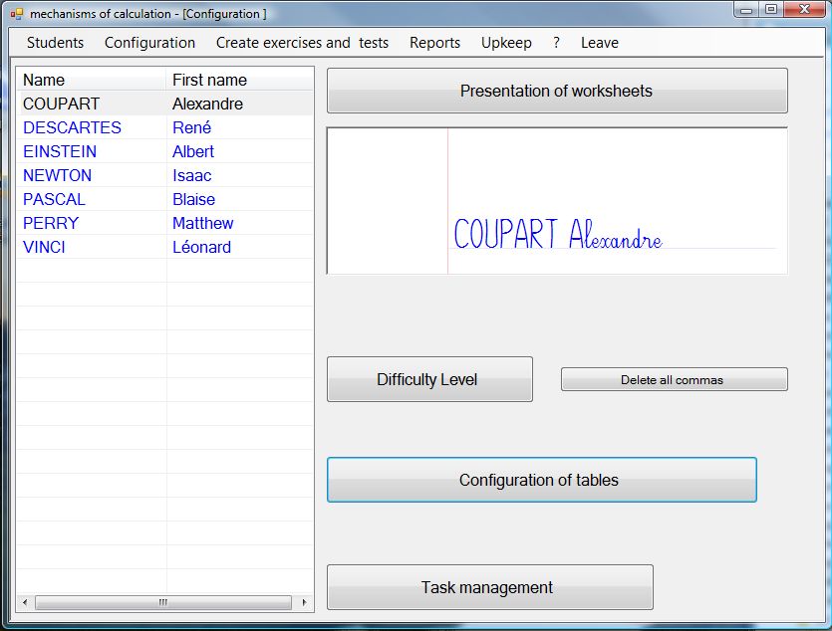Open Configuration of tables
Screen dimensions: 832x631
tap(542, 480)
